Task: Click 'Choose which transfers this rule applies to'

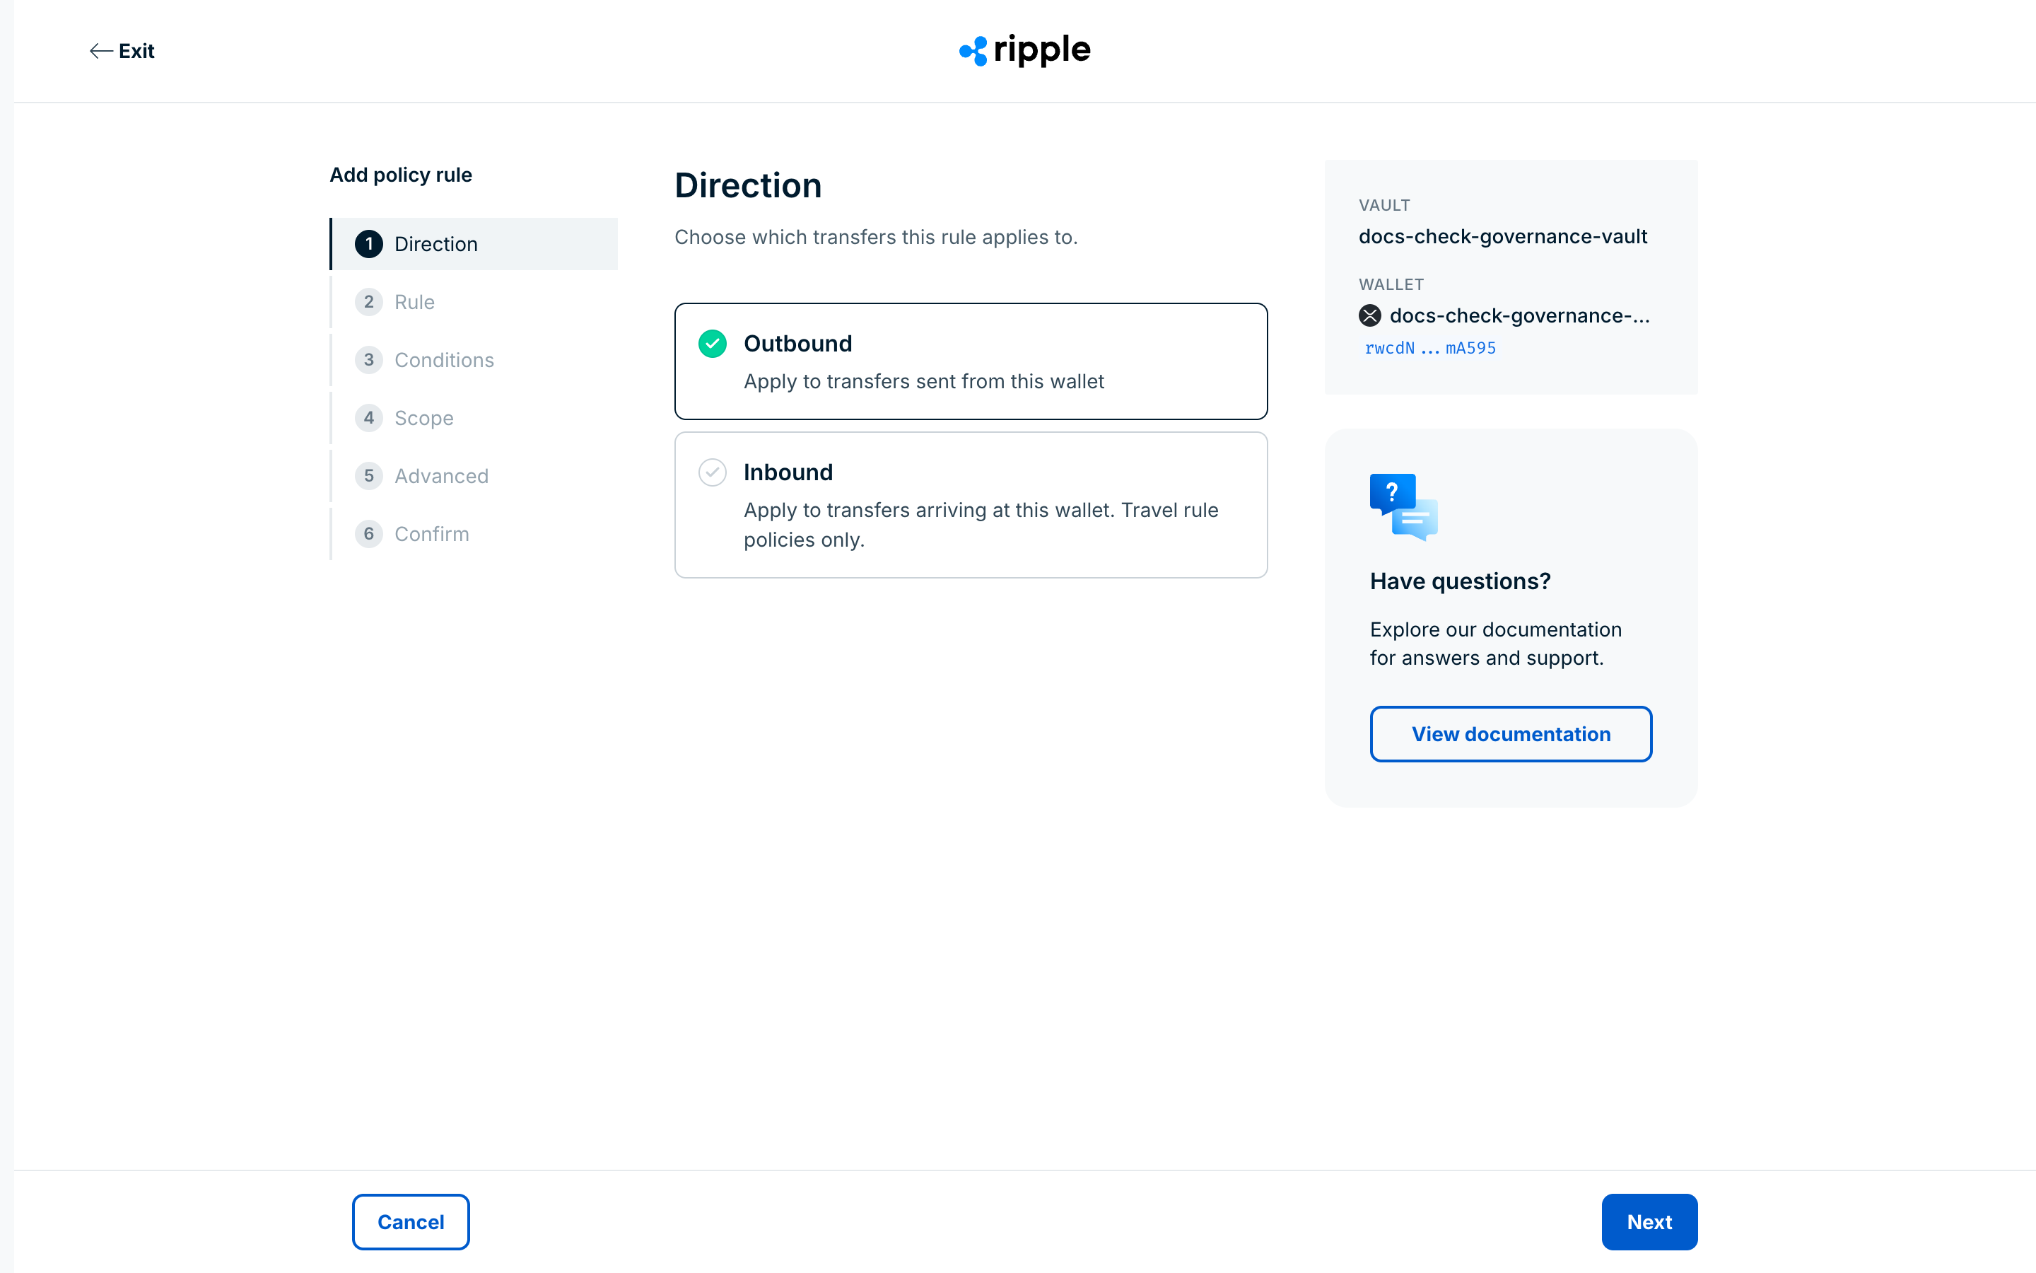Action: [x=876, y=238]
